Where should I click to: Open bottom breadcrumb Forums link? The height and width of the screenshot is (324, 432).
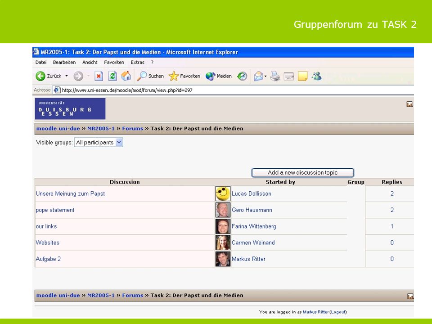(x=132, y=295)
